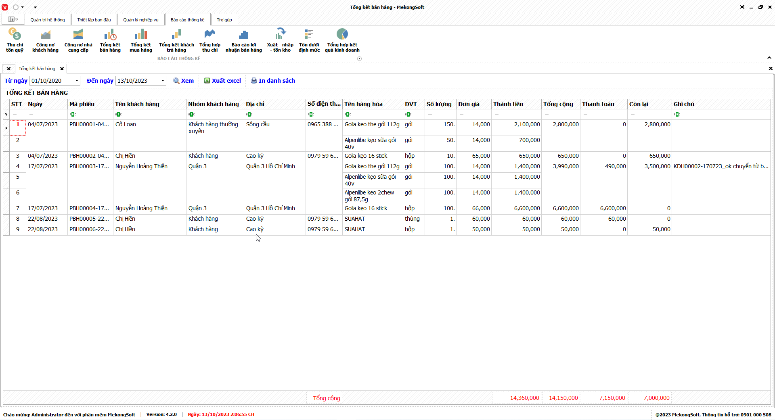Image resolution: width=775 pixels, height=420 pixels.
Task: Switch to Thiết lập ban đầu tab
Action: pyautogui.click(x=94, y=20)
